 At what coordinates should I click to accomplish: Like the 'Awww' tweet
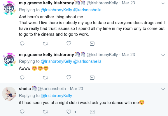click(x=69, y=77)
